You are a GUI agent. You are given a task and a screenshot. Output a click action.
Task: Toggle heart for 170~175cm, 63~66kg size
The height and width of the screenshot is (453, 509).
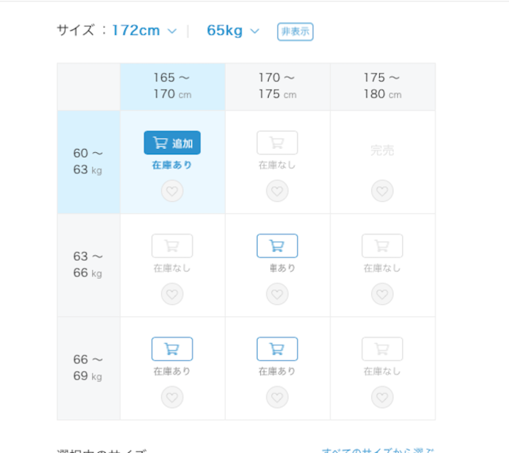(x=277, y=294)
